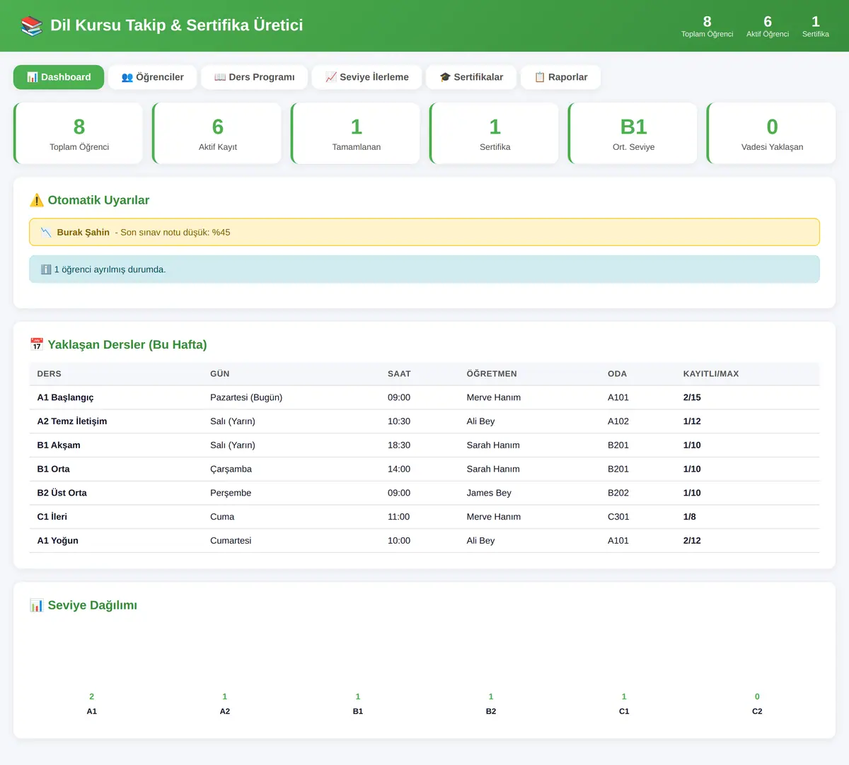This screenshot has height=765, width=849.
Task: Click the app title 'Dil Kursu Takip & Sertifika Üretici'
Action: click(x=177, y=25)
